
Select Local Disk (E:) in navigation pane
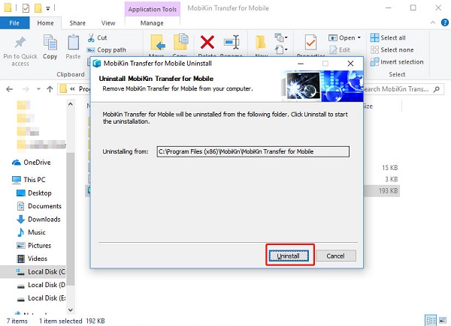[41, 298]
